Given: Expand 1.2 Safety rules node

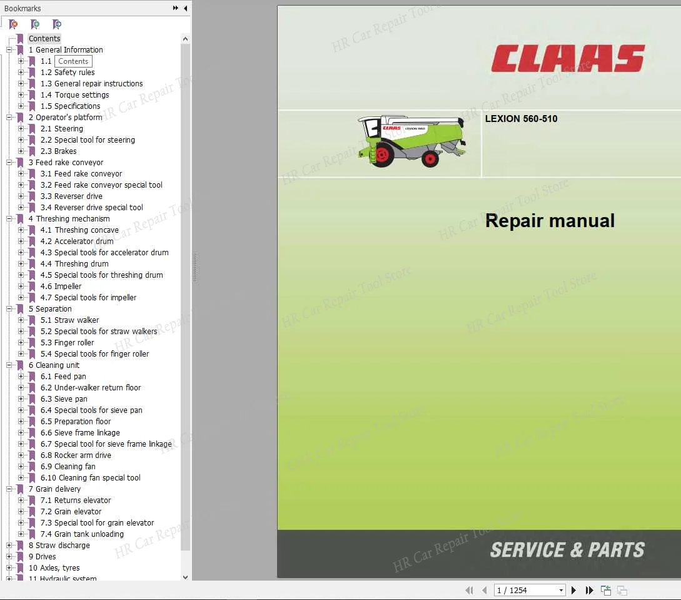Looking at the screenshot, I should tap(21, 72).
